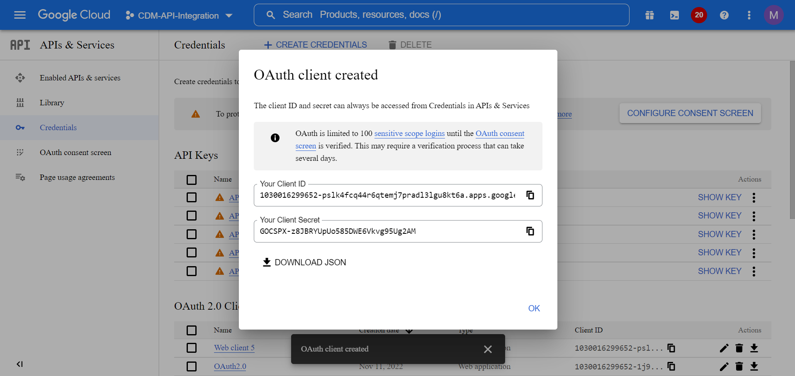Open the CDM-API-Integration project selector dropdown
795x376 pixels.
click(x=179, y=16)
